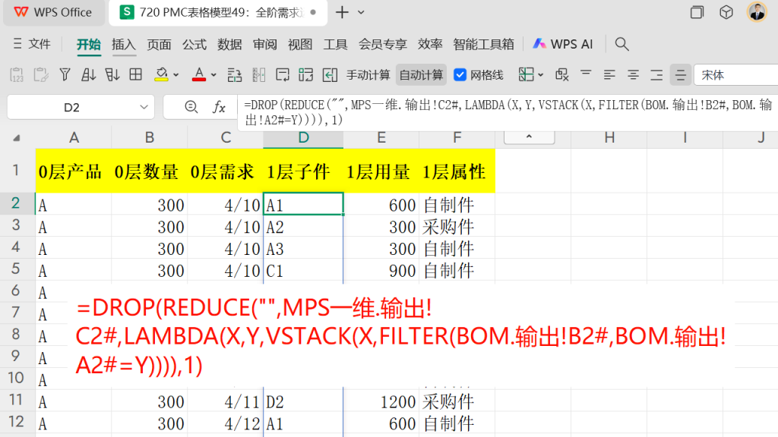Viewport: 778px width, 437px height.
Task: Select the 插入 ribbon tab
Action: pos(124,44)
